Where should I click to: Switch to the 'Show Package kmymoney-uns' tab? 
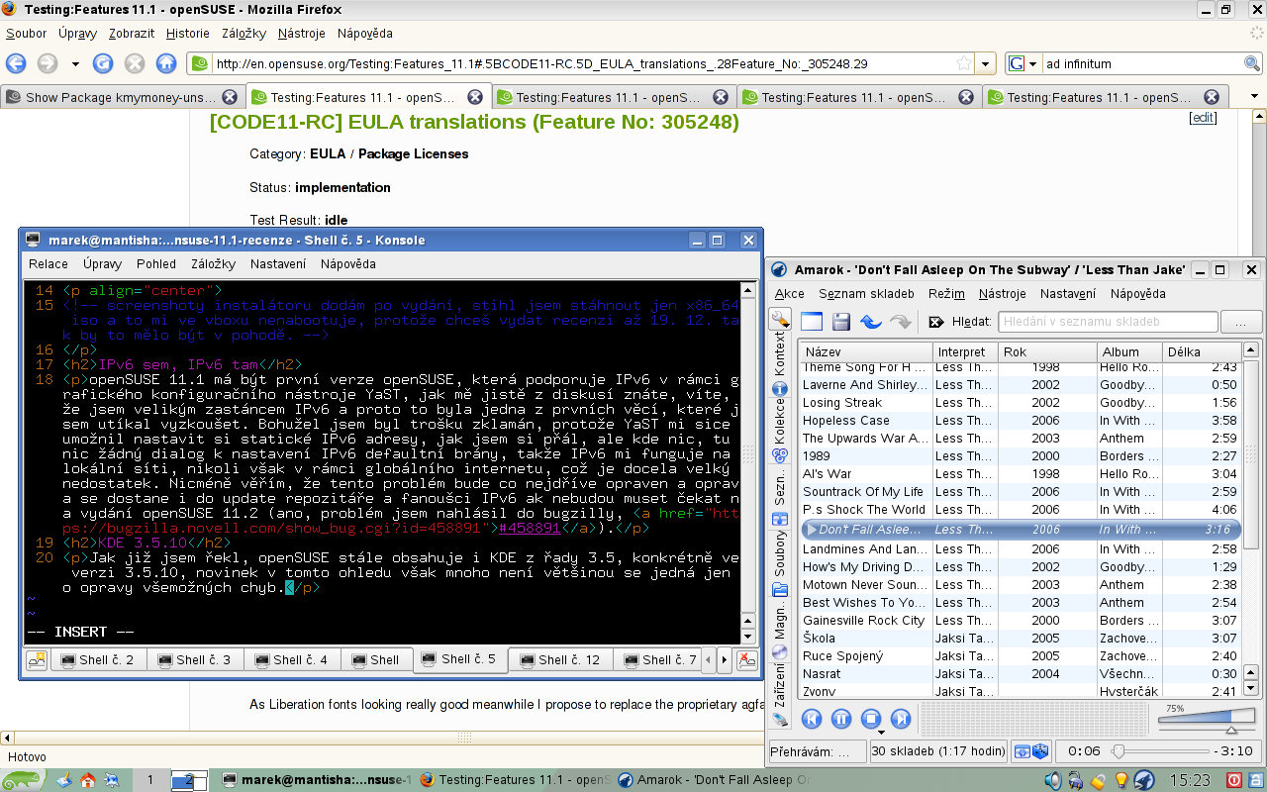tap(121, 97)
